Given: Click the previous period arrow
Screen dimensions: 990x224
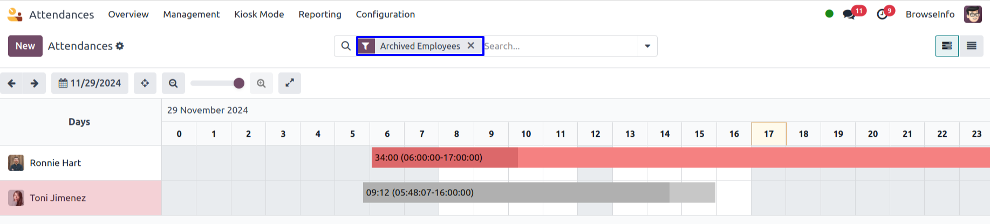Looking at the screenshot, I should point(11,83).
